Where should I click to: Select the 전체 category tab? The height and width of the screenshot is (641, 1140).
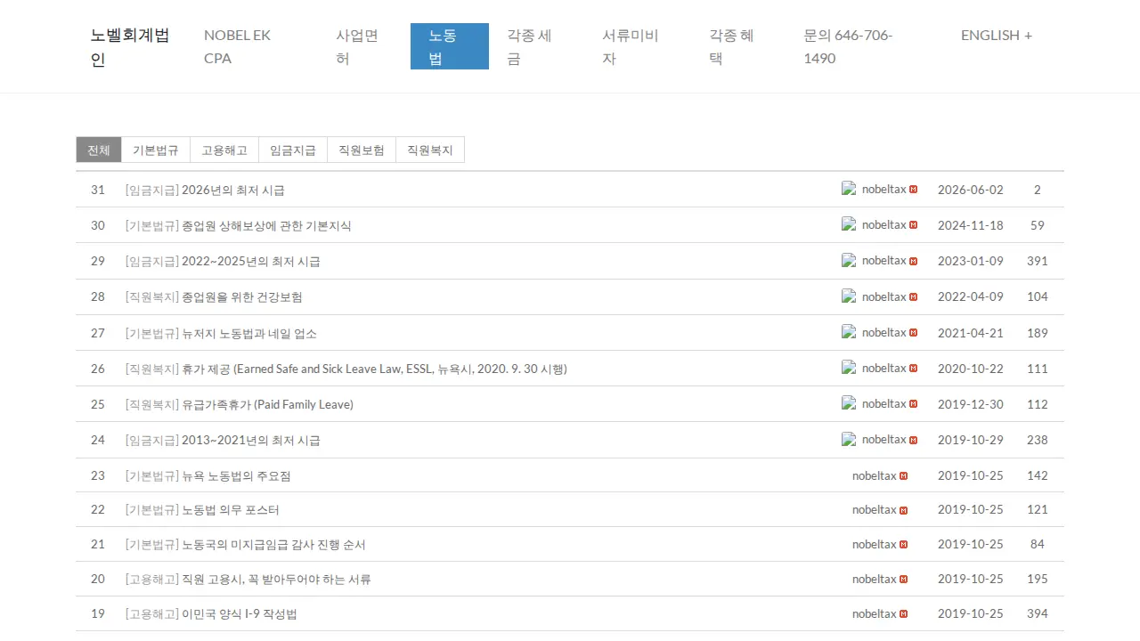(x=99, y=150)
